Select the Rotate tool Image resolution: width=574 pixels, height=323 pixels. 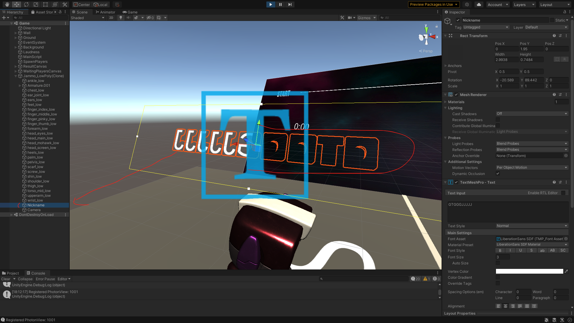(26, 4)
